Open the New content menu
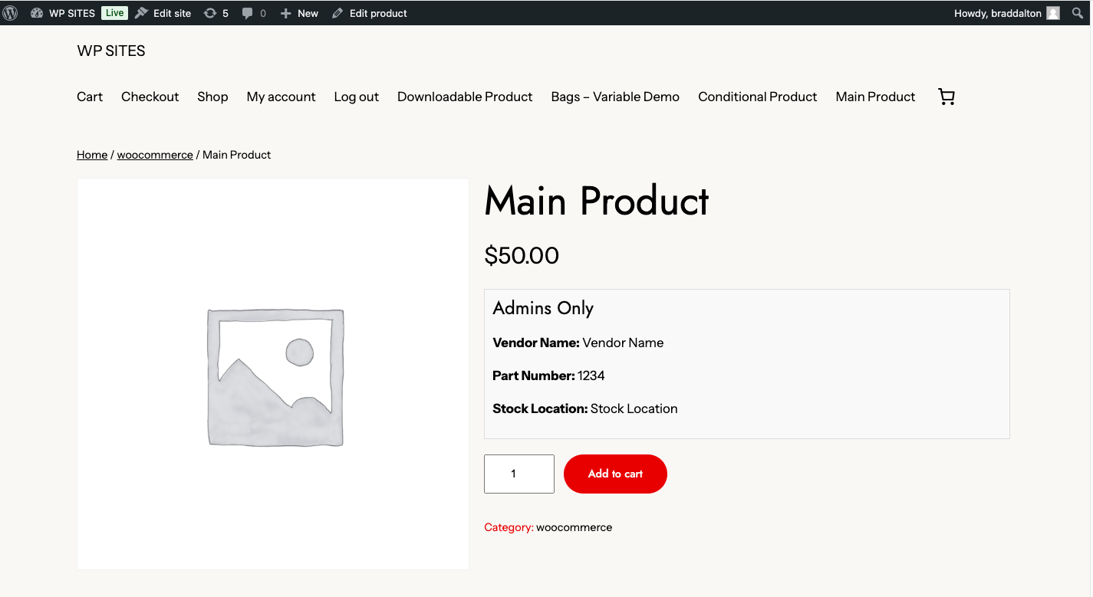This screenshot has height=597, width=1093. [x=299, y=13]
